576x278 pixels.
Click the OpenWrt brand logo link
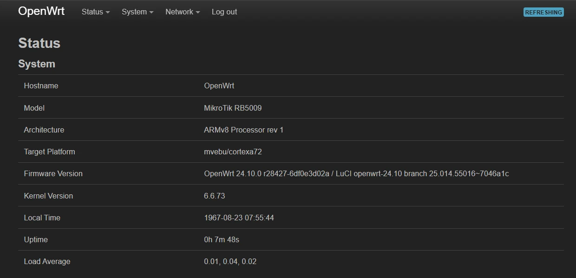point(41,12)
